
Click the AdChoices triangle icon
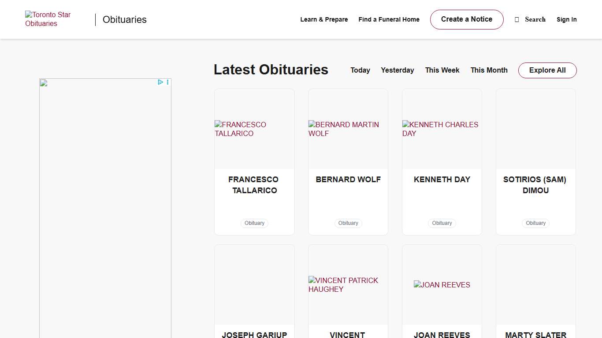[160, 82]
